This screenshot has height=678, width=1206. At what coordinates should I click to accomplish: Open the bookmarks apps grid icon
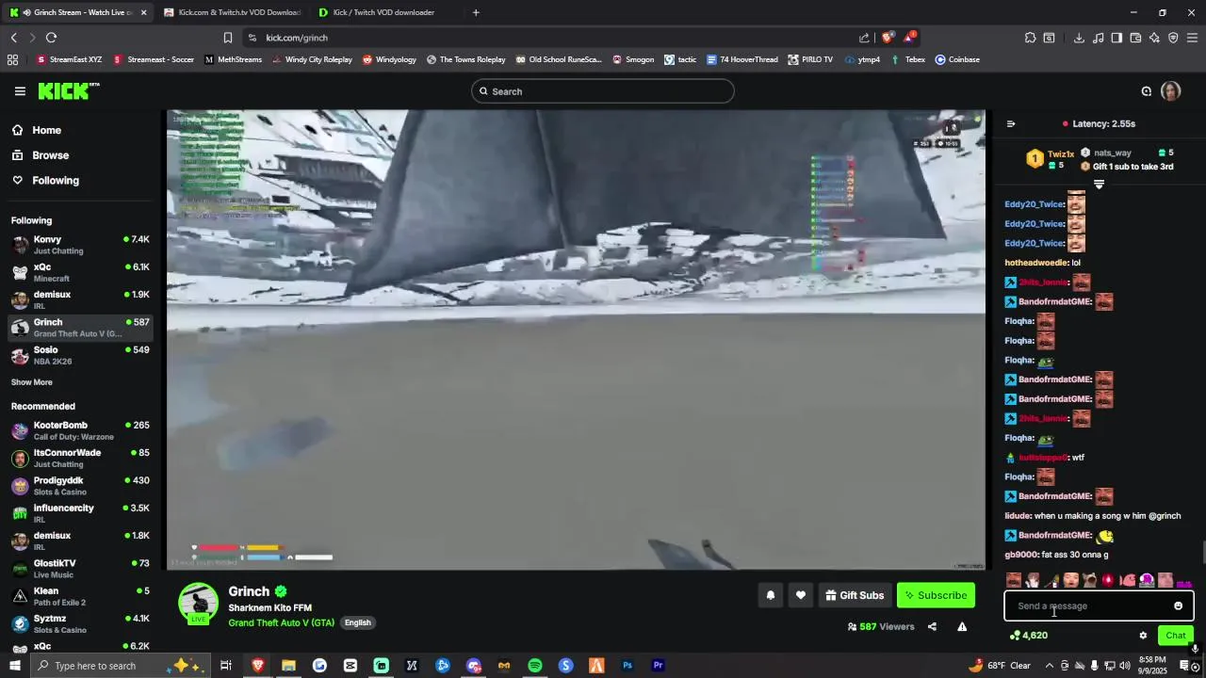[x=12, y=59]
